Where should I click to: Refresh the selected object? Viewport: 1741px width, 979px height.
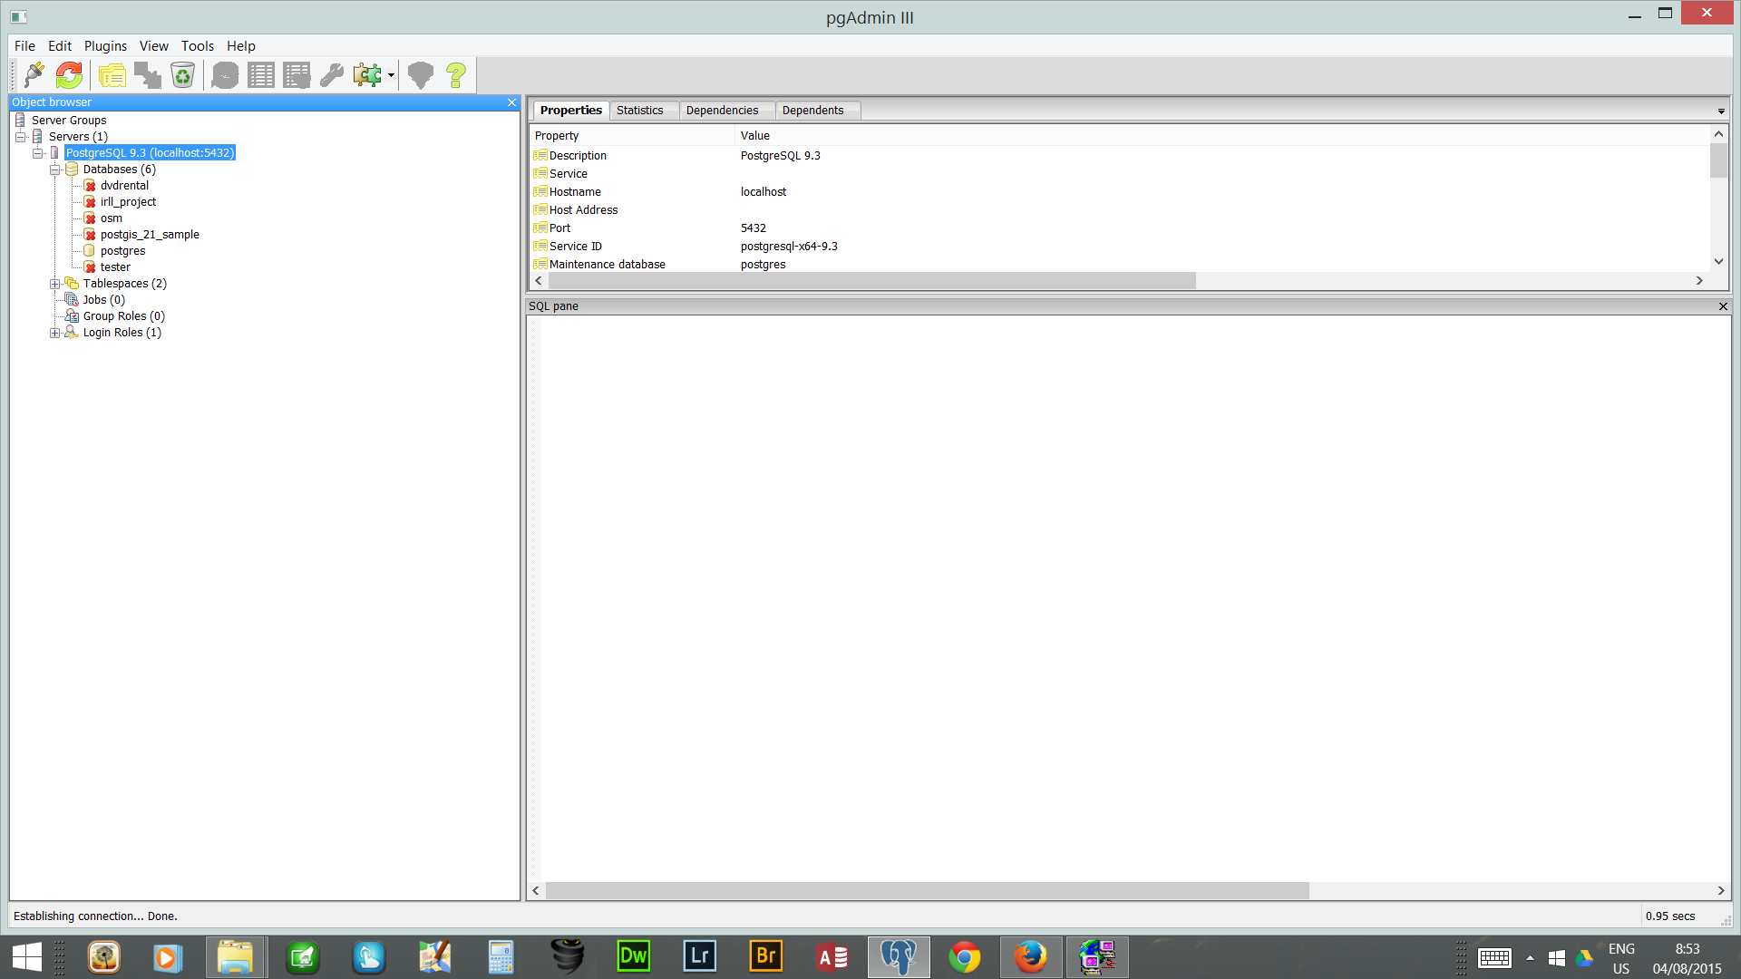pyautogui.click(x=69, y=75)
